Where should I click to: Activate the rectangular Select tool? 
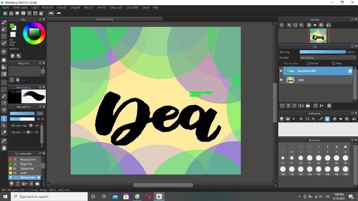[x=3, y=82]
